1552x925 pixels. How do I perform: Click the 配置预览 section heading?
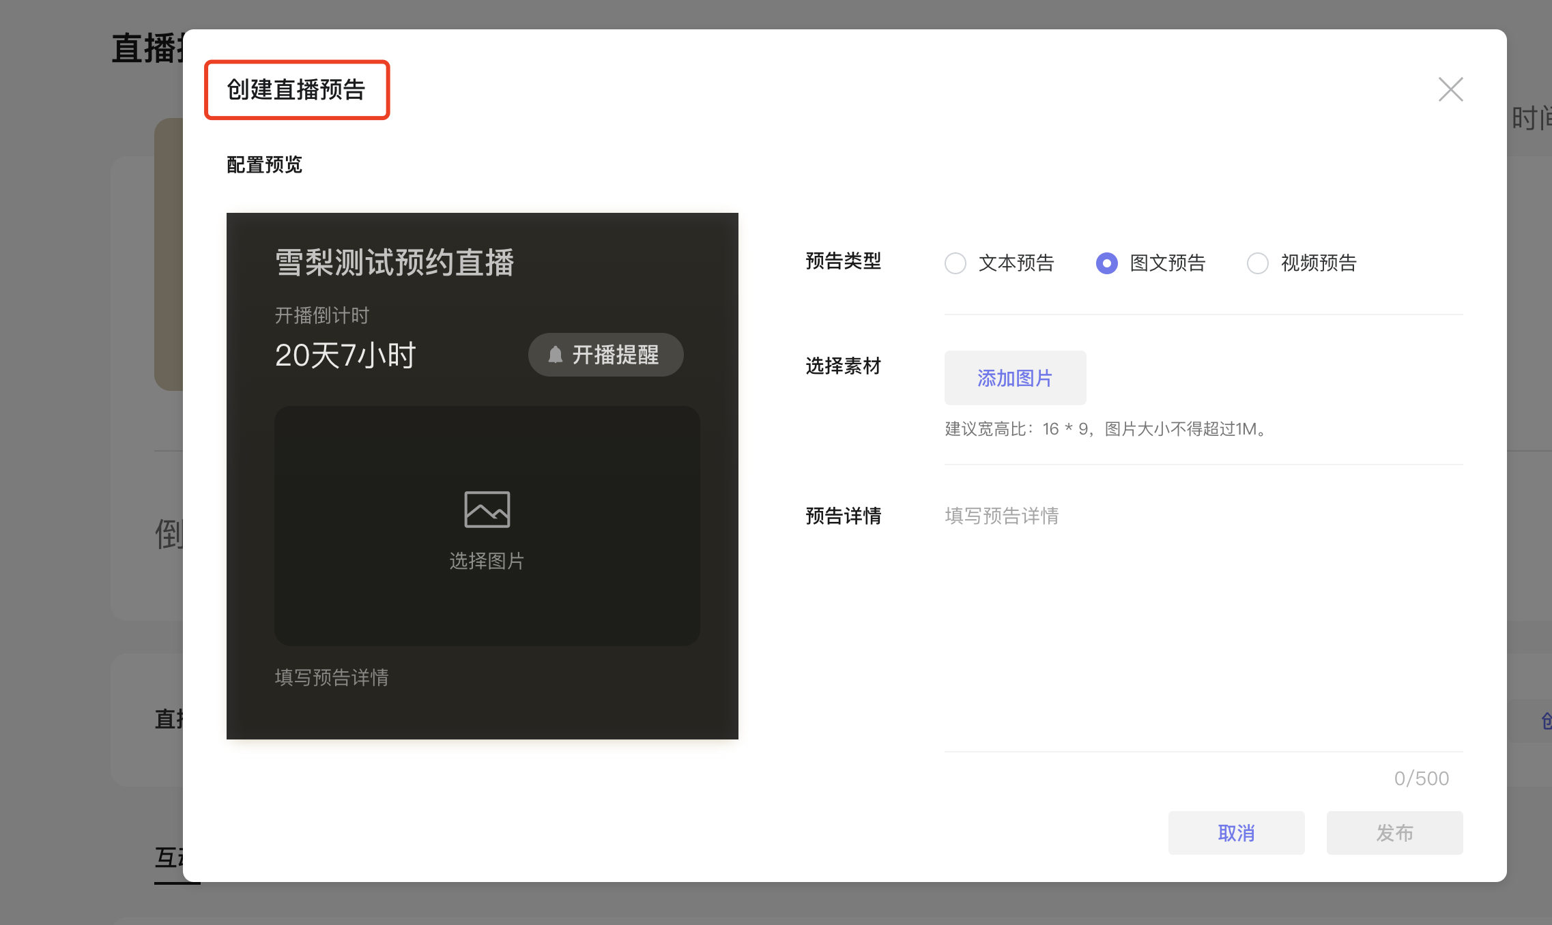pos(264,164)
